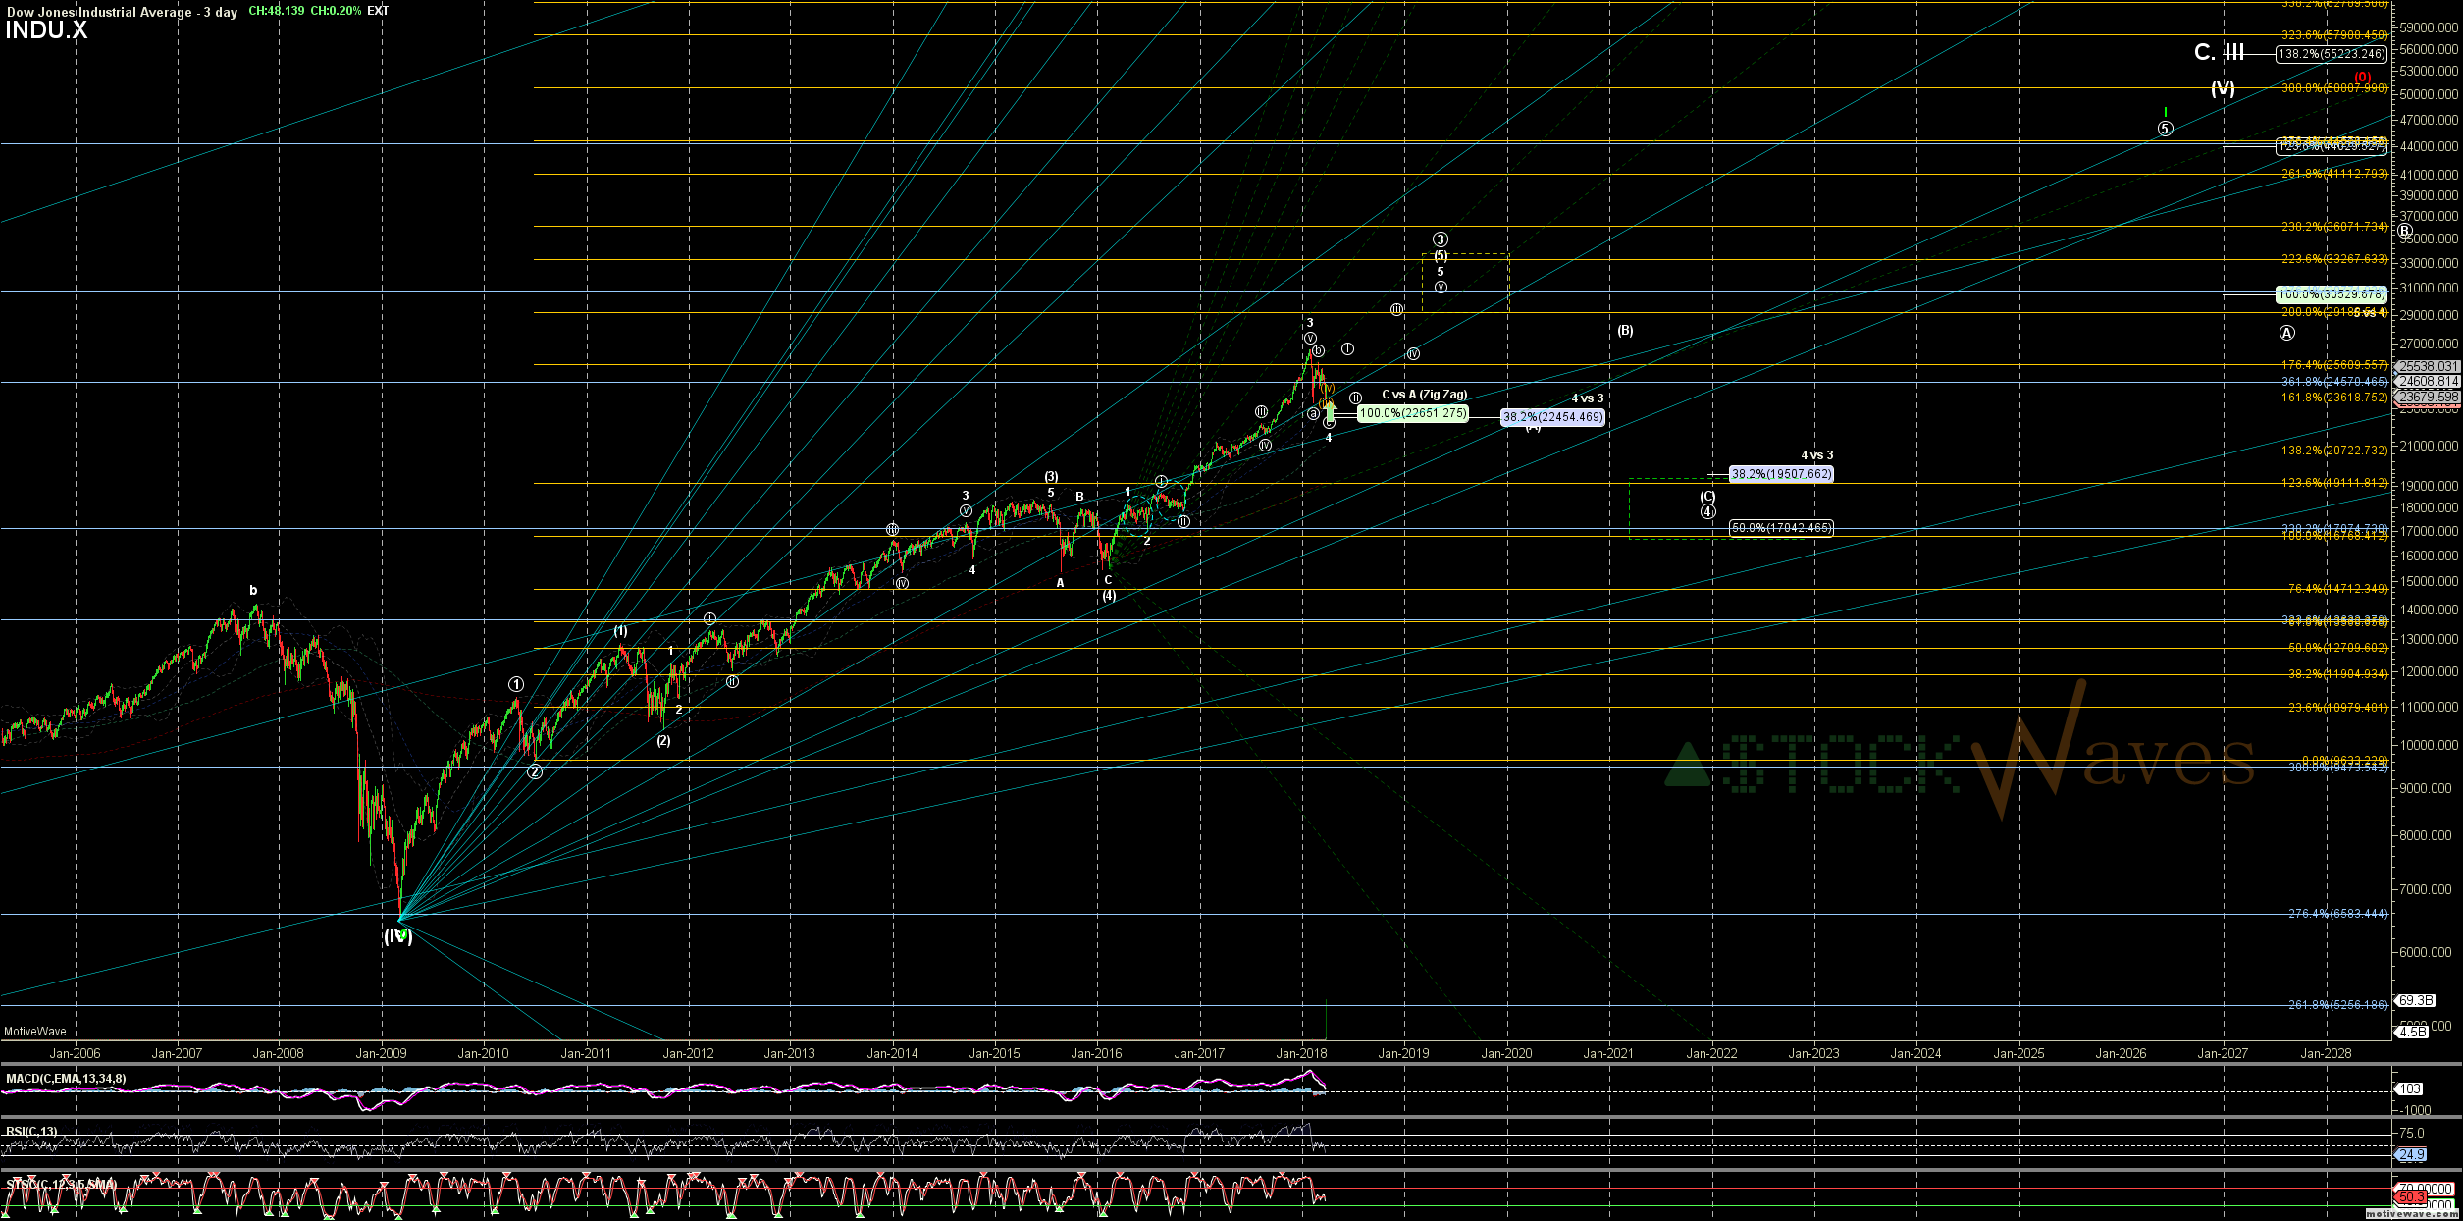Select the 38.2%(22454.469) retracement label
The width and height of the screenshot is (2463, 1221).
coord(1552,417)
